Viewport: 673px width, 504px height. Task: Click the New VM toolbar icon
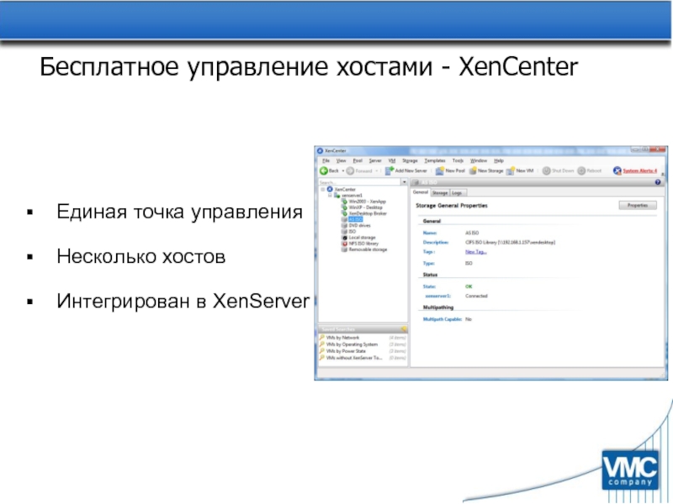(x=511, y=171)
